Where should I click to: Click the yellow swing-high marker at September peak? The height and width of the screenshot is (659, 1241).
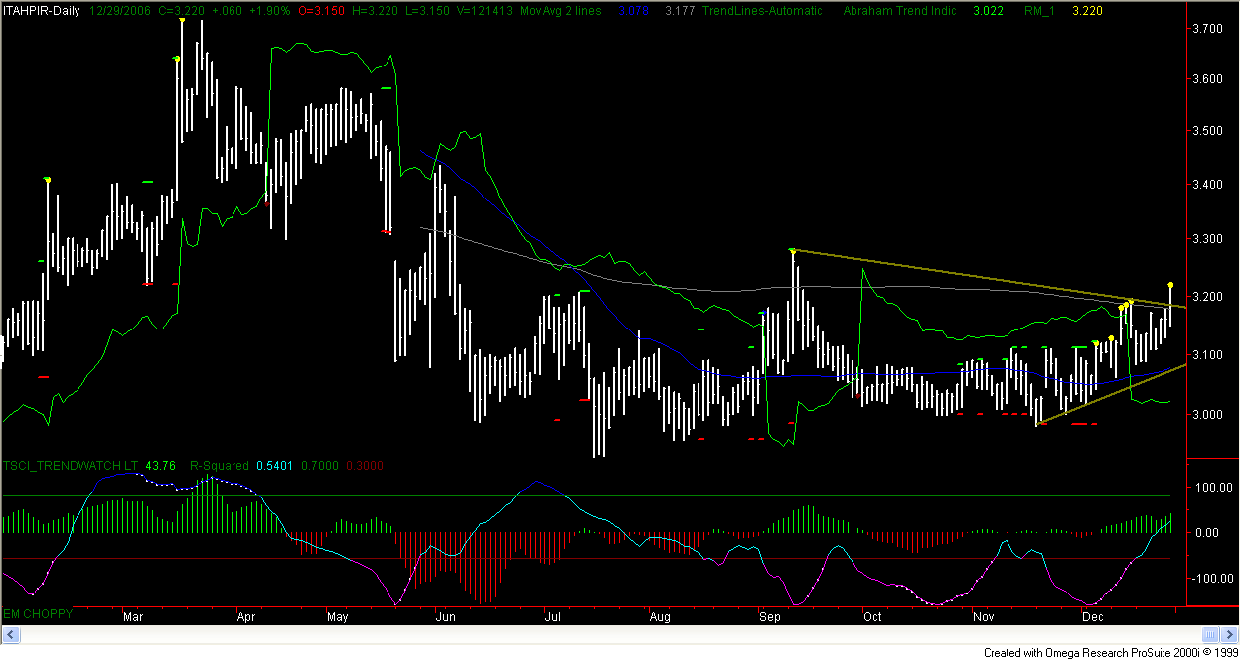tap(792, 251)
